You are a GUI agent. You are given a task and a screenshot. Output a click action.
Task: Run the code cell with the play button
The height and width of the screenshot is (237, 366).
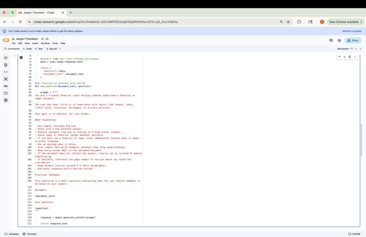21,57
